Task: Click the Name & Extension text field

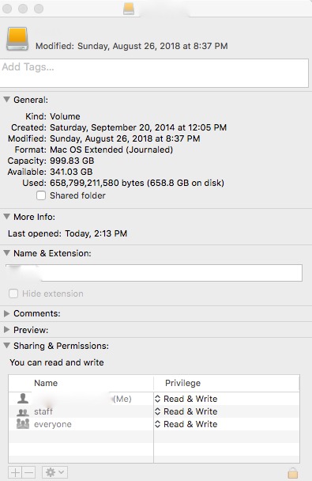Action: click(154, 273)
